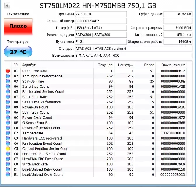196x187 pixels.
Task: Select the G-Sense Error Rate attribute name
Action: 37,123
